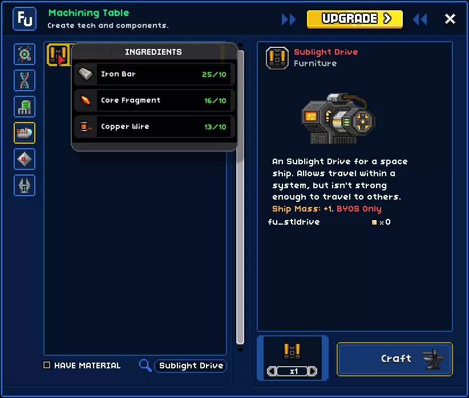Click the yellow UPGRADE button
The height and width of the screenshot is (398, 469).
tap(355, 19)
